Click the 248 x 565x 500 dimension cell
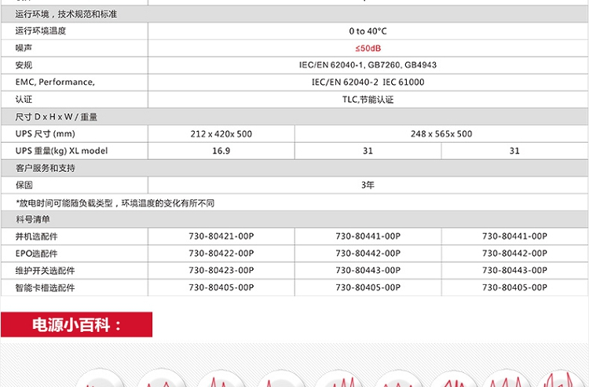The width and height of the screenshot is (589, 387). coord(441,134)
